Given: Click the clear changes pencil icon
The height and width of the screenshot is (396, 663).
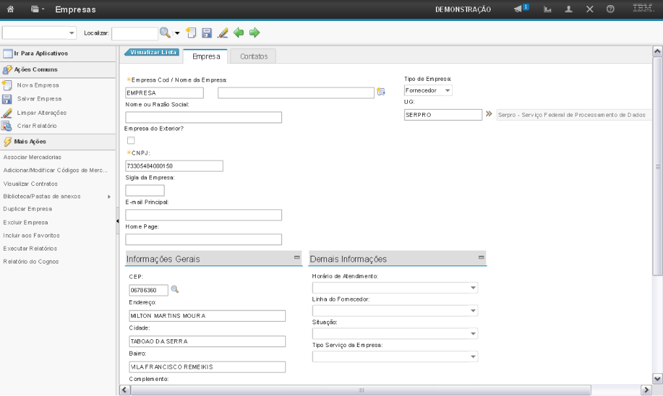Looking at the screenshot, I should pos(223,33).
